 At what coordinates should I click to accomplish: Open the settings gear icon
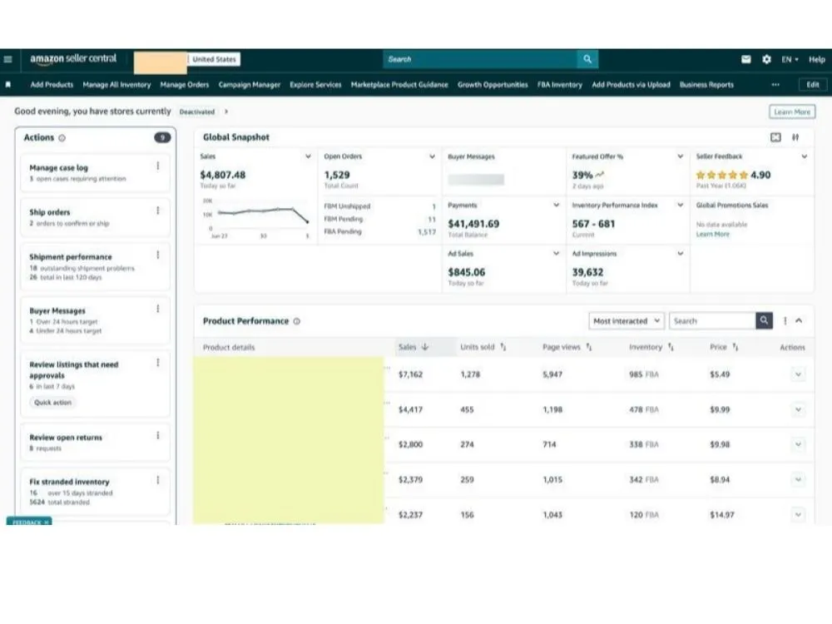(767, 59)
